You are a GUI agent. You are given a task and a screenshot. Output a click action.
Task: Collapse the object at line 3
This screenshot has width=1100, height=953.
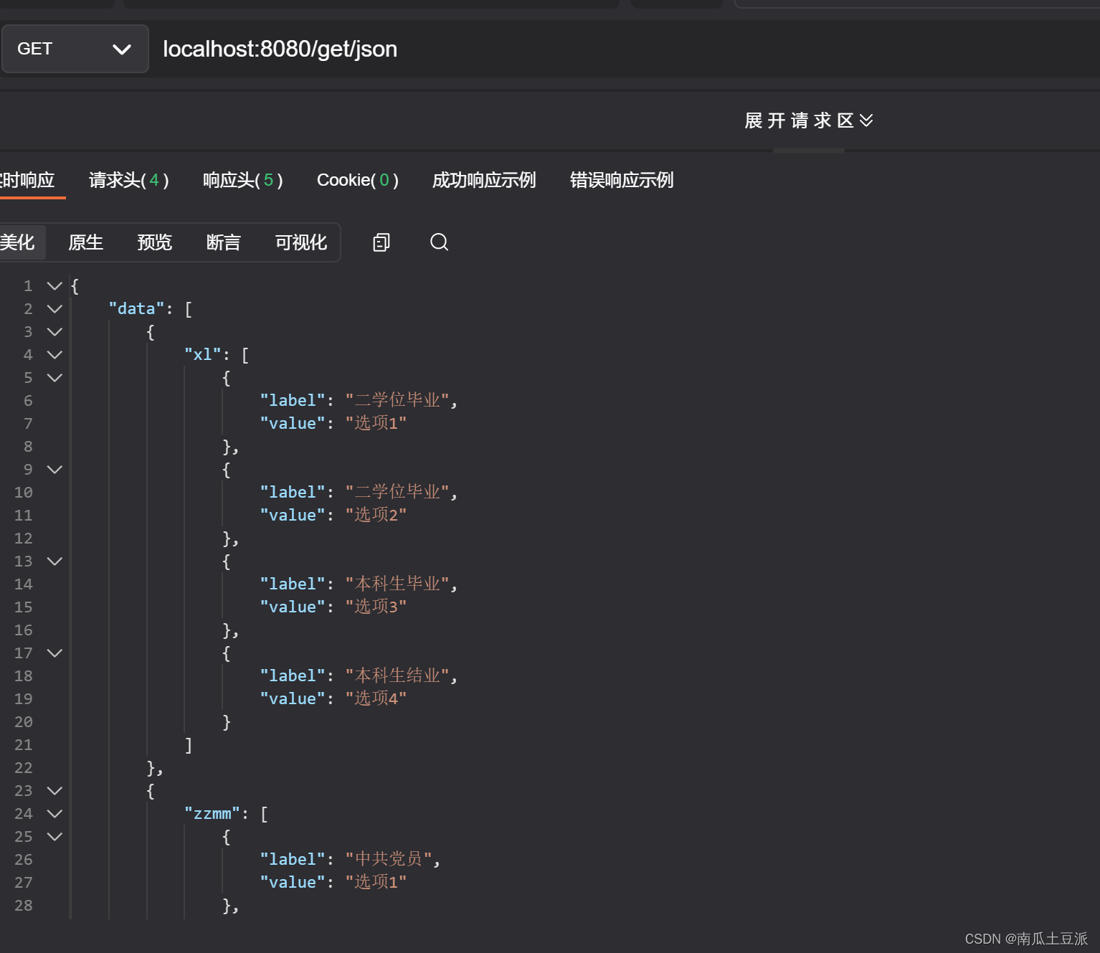pyautogui.click(x=54, y=332)
